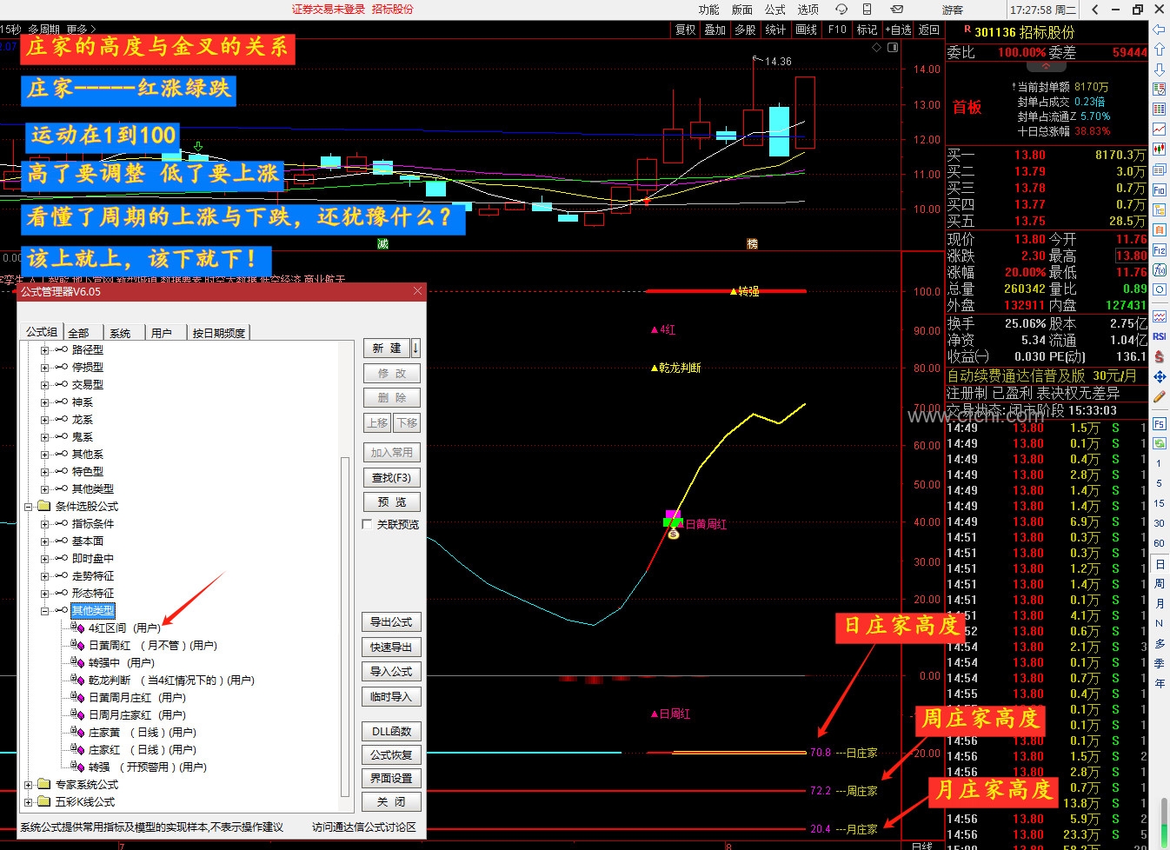Viewport: 1170px width, 850px height.
Task: Click the mobile phone icon in title bar
Action: (867, 10)
